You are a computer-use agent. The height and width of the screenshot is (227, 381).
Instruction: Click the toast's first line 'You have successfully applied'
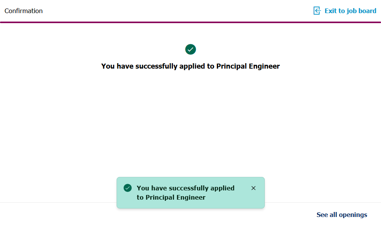185,188
